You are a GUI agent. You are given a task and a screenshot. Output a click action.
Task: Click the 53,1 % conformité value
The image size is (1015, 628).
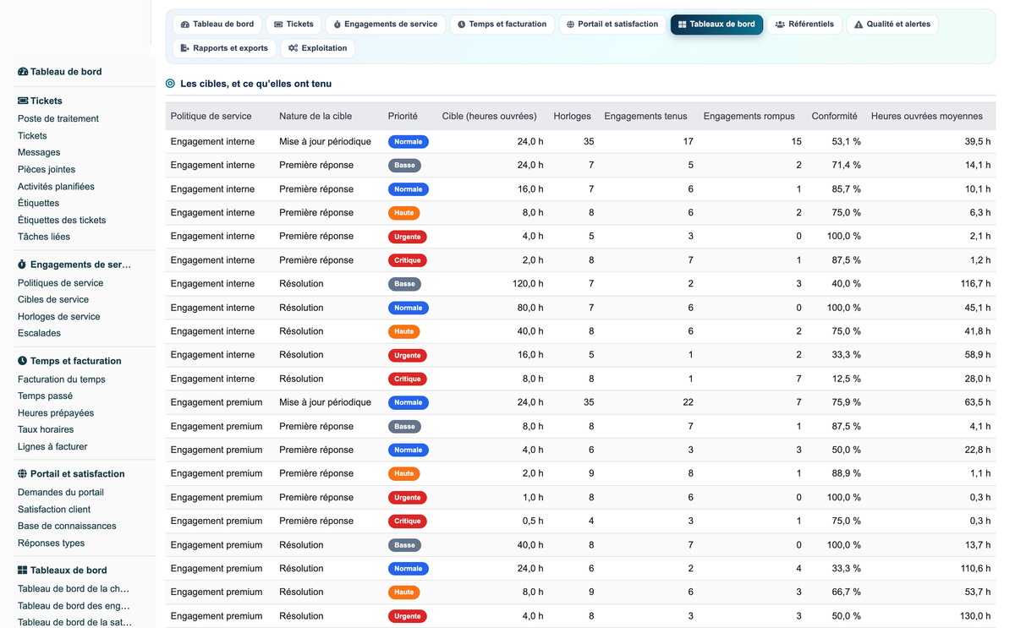pyautogui.click(x=846, y=142)
